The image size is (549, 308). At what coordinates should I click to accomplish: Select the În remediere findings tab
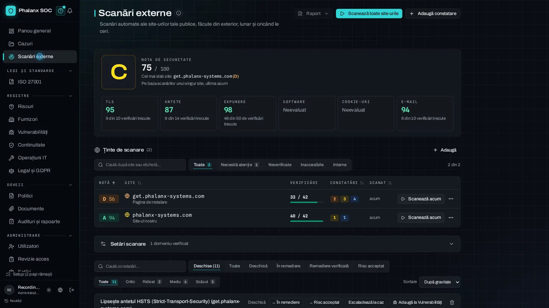tap(288, 266)
